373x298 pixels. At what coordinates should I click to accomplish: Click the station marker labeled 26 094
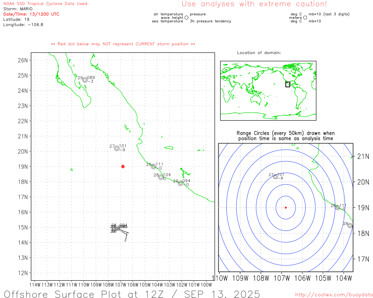tap(180, 183)
